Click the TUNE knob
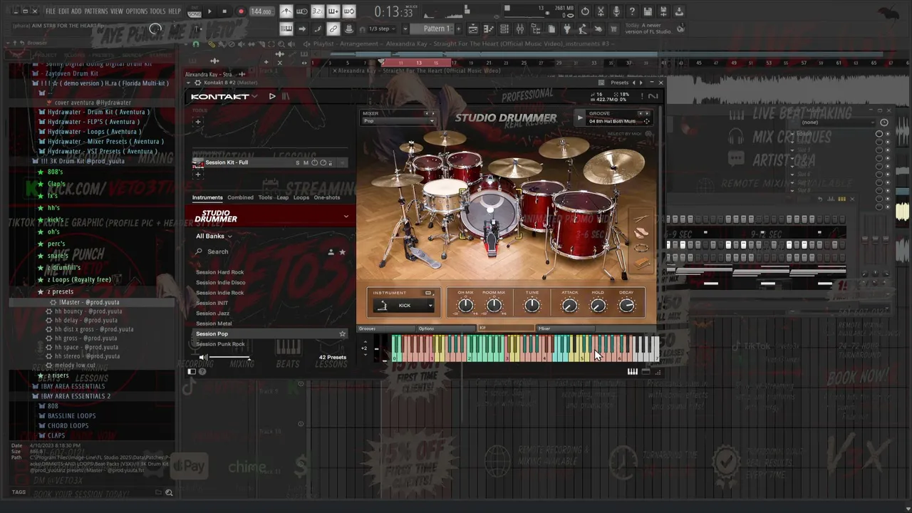 coord(532,306)
